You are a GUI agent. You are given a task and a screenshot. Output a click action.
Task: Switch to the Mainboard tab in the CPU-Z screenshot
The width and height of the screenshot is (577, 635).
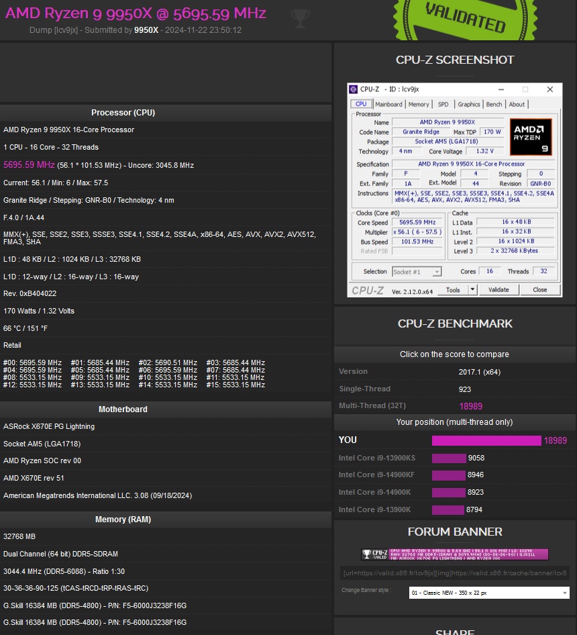click(x=388, y=104)
